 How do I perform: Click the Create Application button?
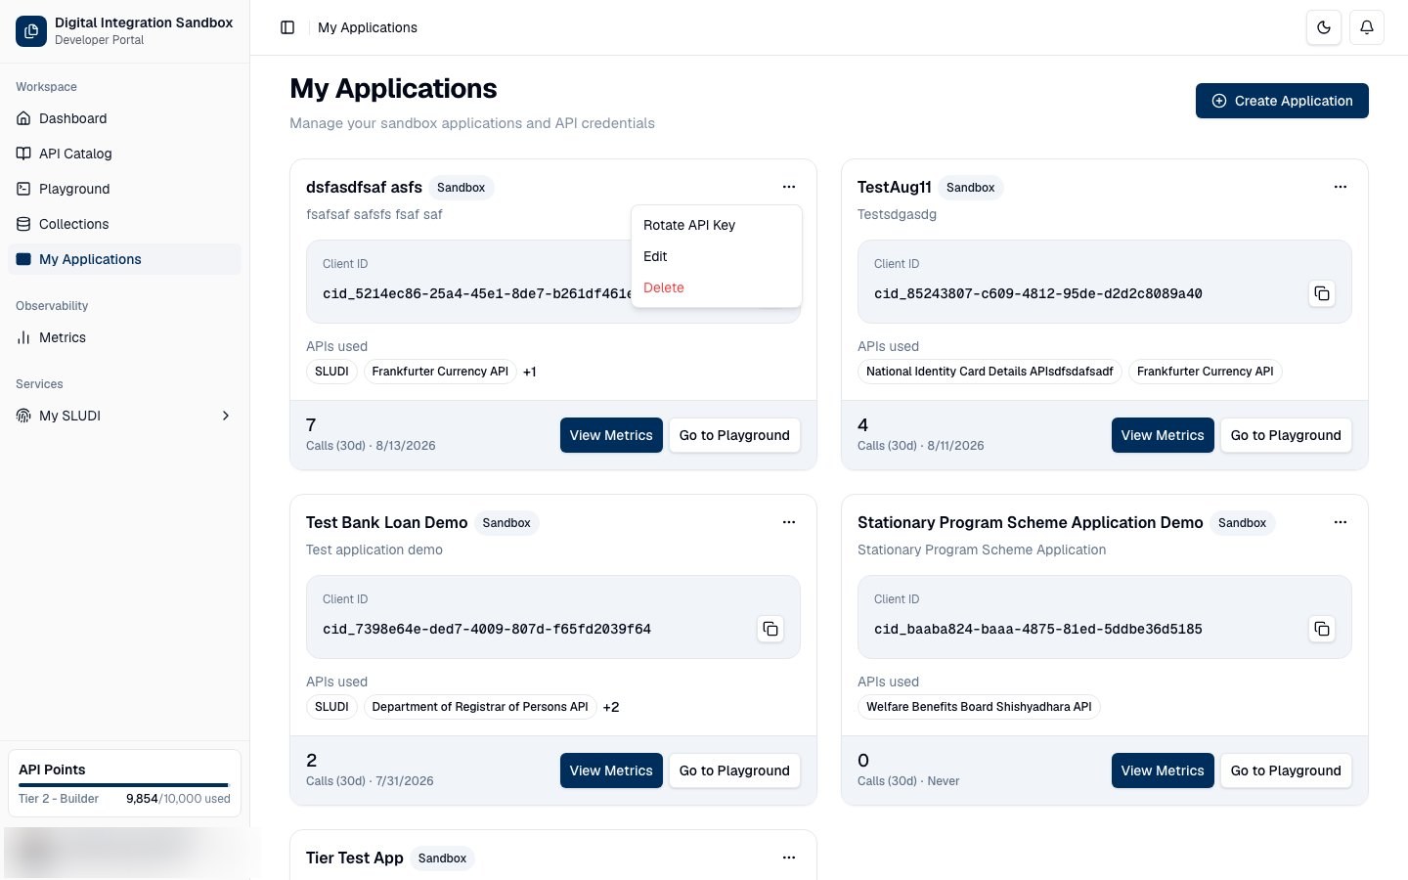tap(1282, 101)
